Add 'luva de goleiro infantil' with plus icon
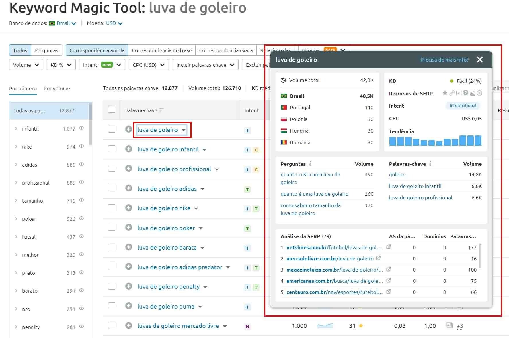This screenshot has width=509, height=338. pyautogui.click(x=128, y=149)
